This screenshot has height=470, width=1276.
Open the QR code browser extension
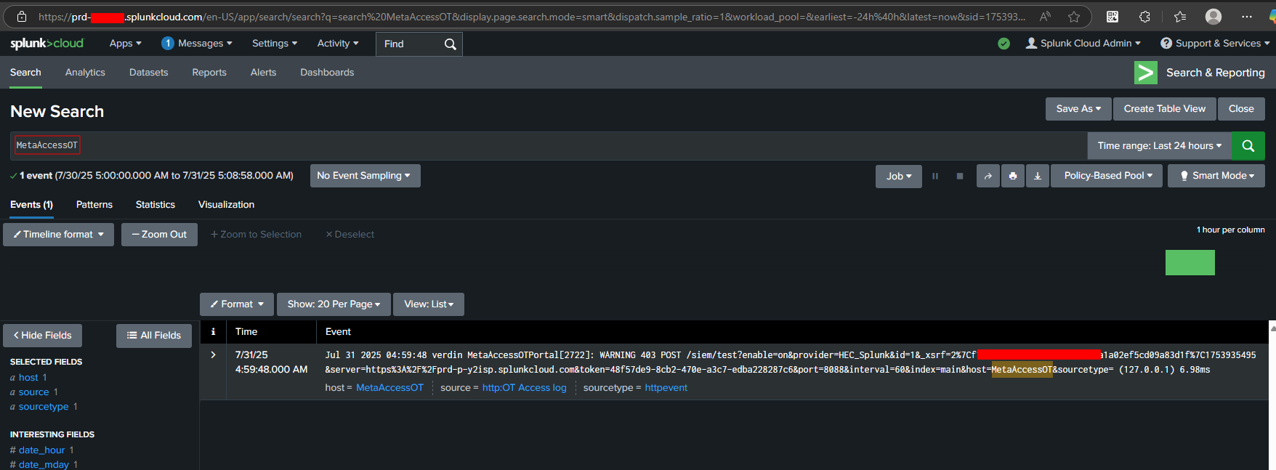(x=1113, y=17)
